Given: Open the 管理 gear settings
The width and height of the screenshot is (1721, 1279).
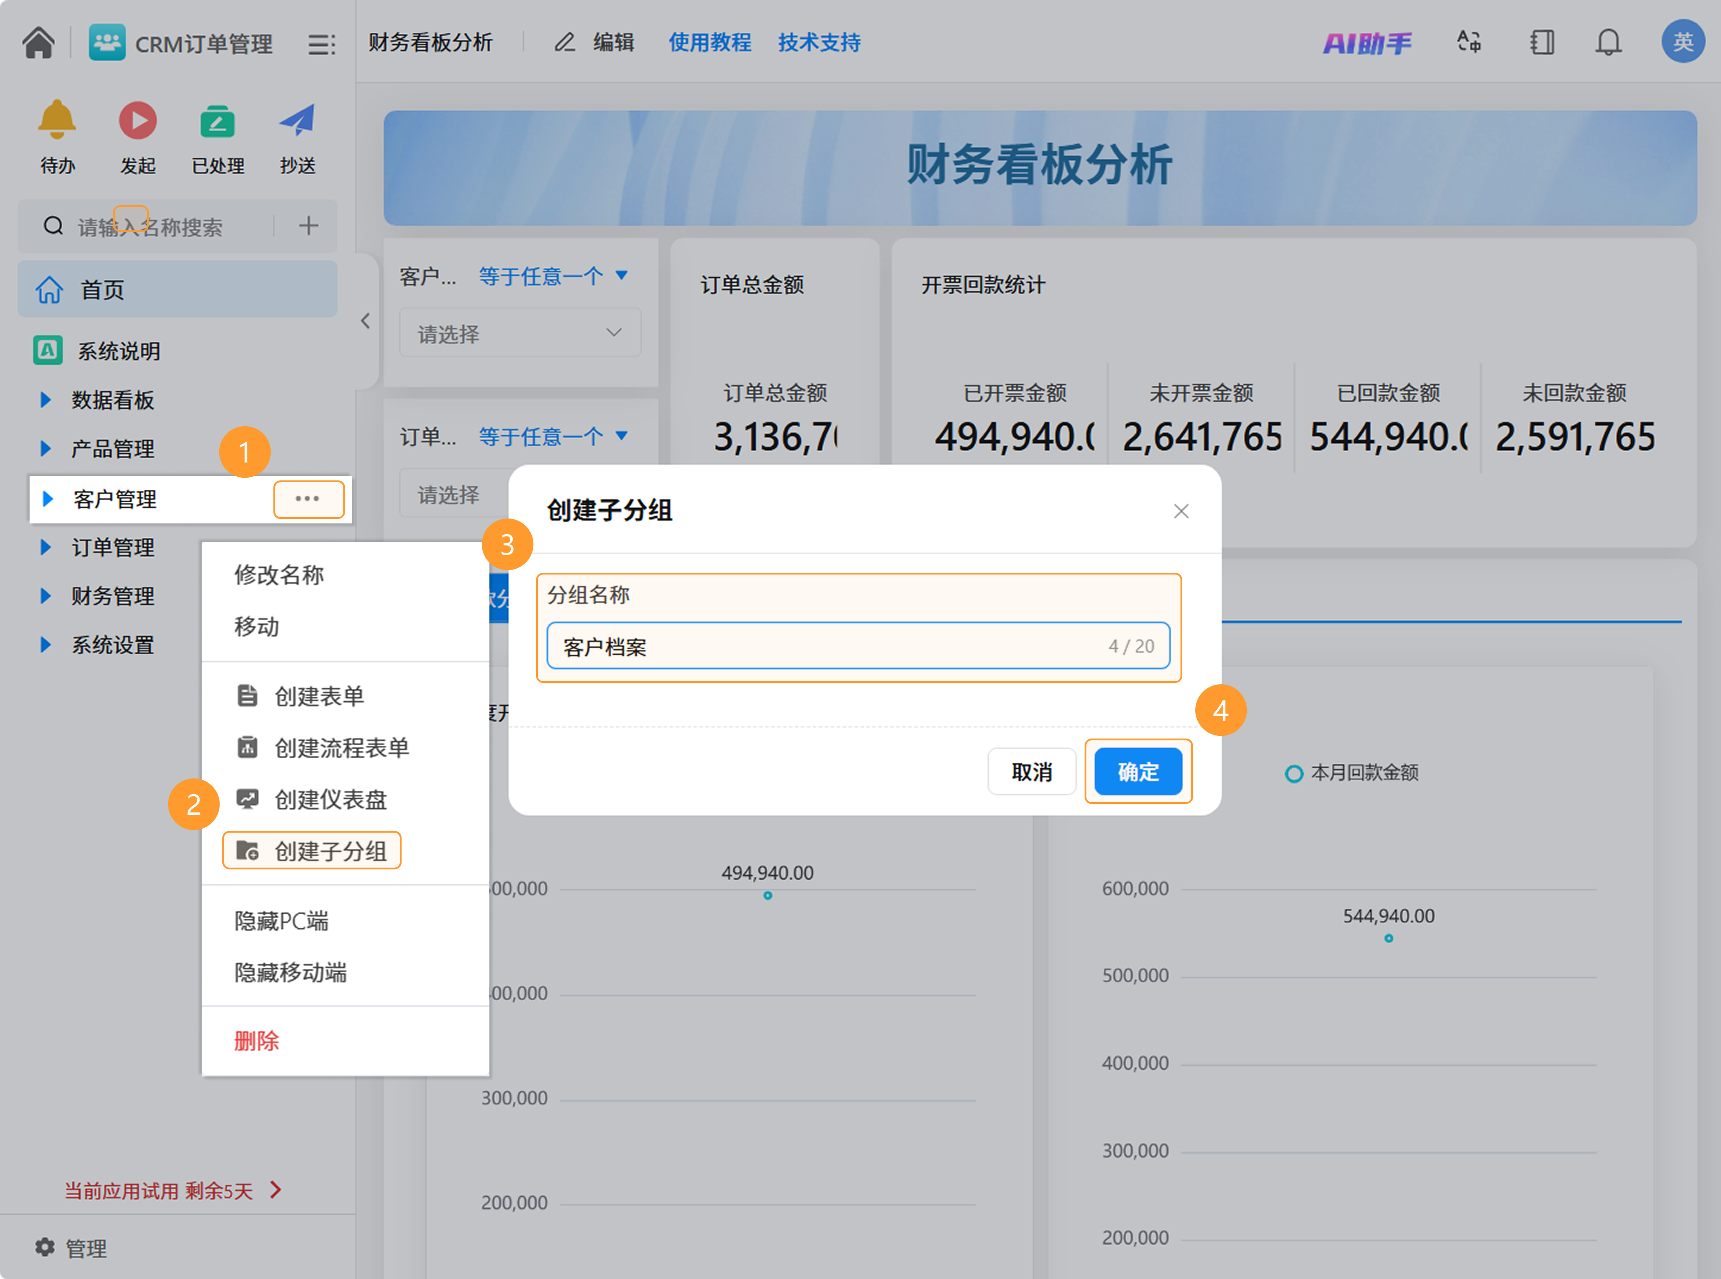Looking at the screenshot, I should pyautogui.click(x=45, y=1246).
